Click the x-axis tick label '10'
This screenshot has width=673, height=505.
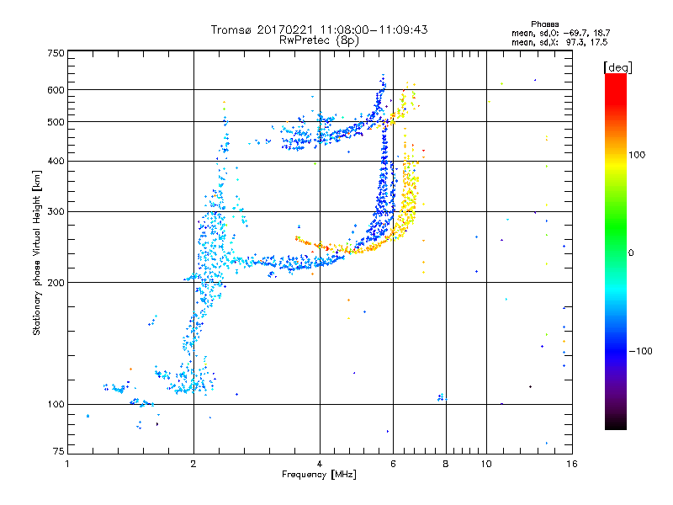click(486, 464)
